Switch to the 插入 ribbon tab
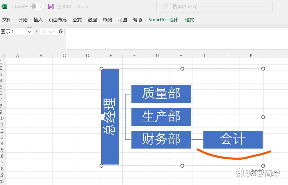This screenshot has width=288, height=185. coord(38,19)
